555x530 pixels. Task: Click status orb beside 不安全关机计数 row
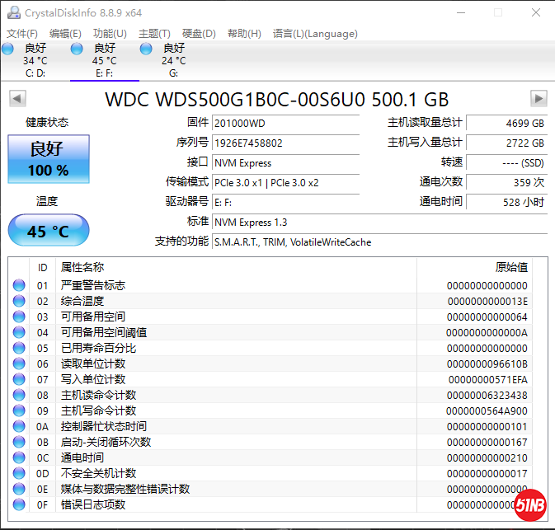[19, 473]
